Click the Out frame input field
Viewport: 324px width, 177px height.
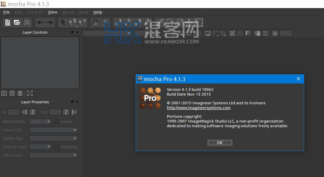55,112
